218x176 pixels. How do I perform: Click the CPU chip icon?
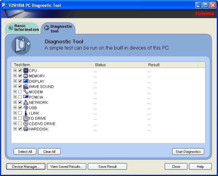[26, 71]
